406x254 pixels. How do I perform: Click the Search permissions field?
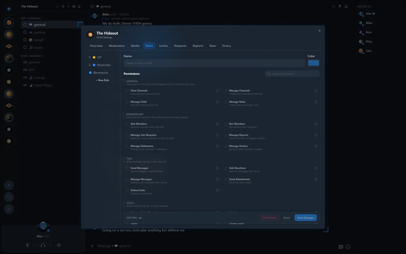click(292, 74)
